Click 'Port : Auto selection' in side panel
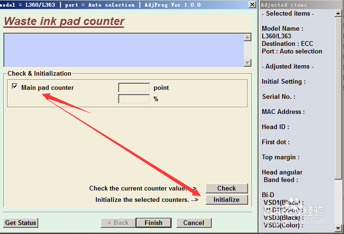The width and height of the screenshot is (344, 234). [x=292, y=51]
